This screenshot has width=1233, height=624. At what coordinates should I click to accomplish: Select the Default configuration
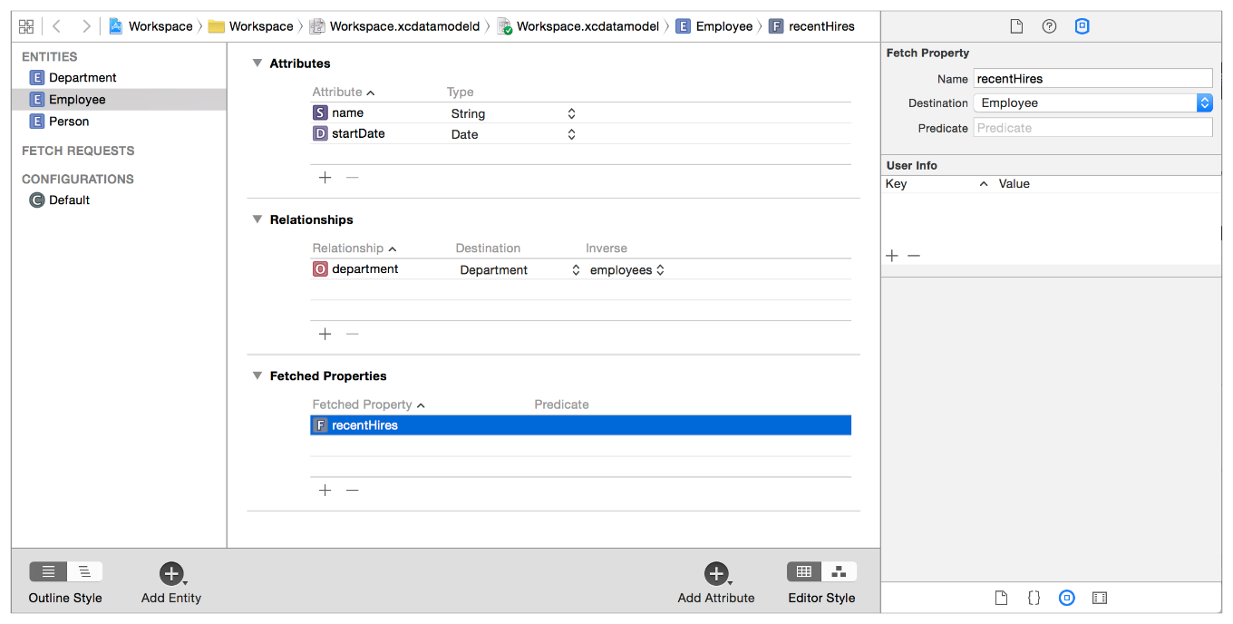(x=69, y=200)
